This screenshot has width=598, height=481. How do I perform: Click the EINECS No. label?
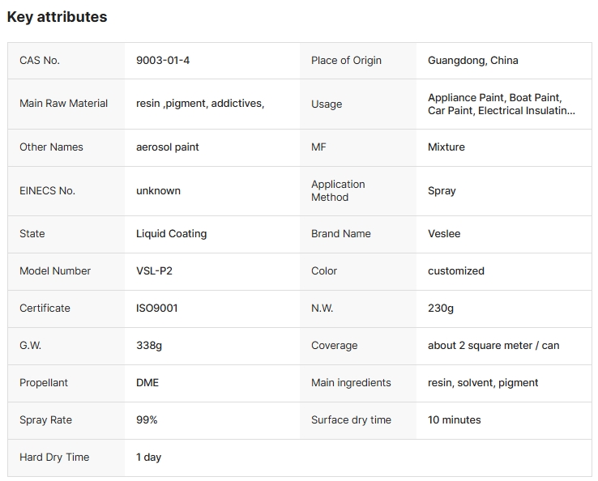47,191
